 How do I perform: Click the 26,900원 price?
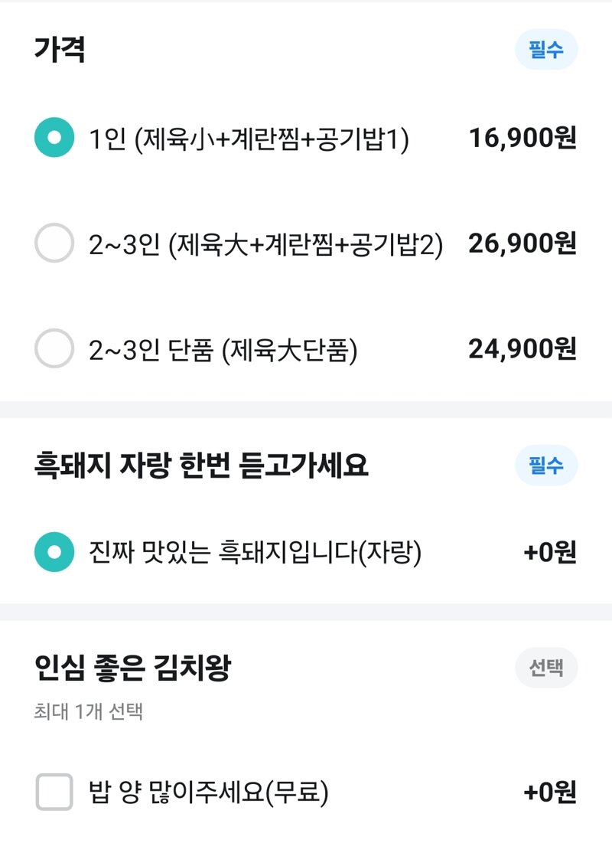522,243
